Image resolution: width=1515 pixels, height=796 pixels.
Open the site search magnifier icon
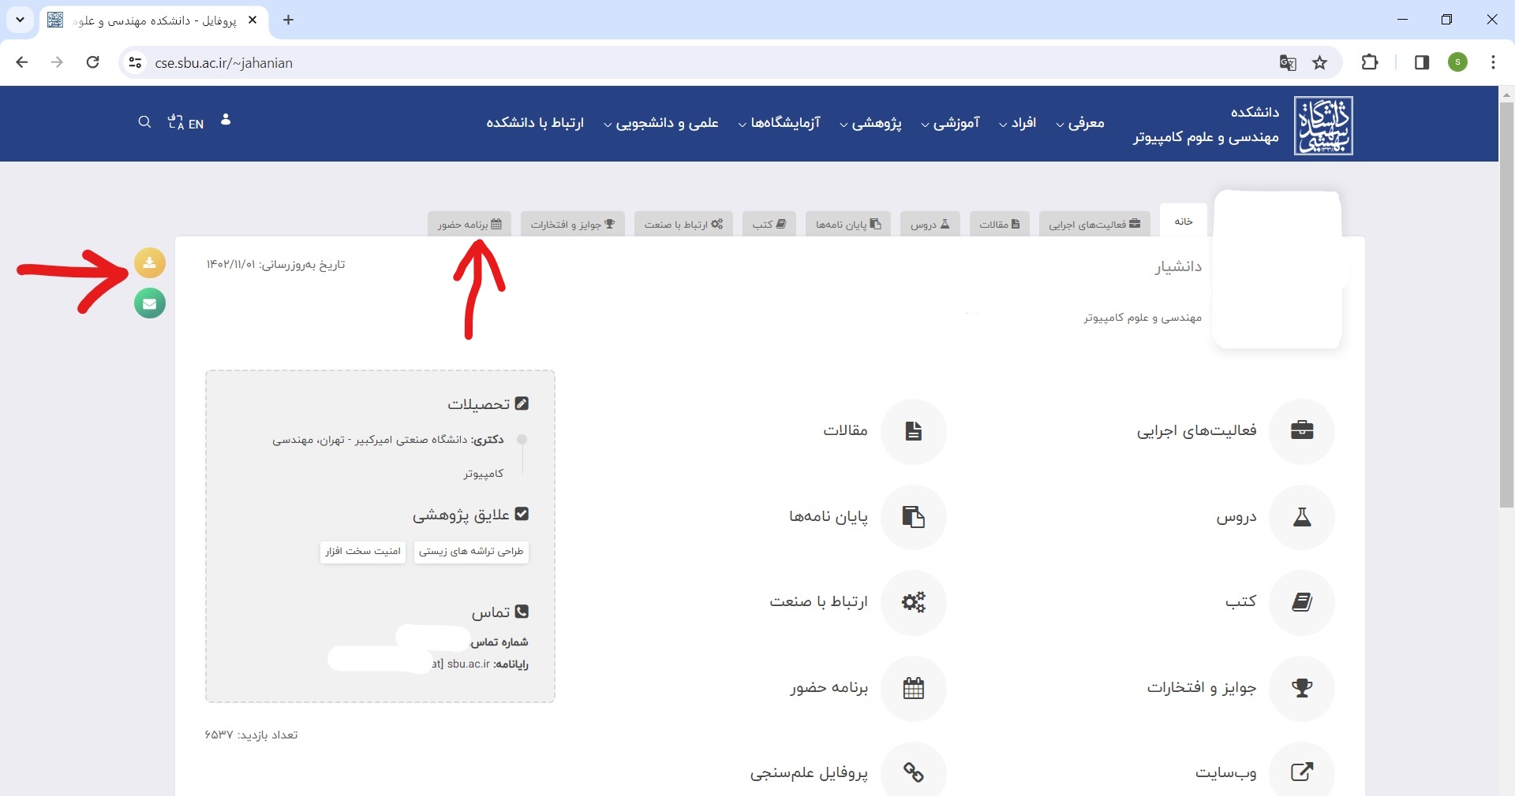[x=144, y=122]
